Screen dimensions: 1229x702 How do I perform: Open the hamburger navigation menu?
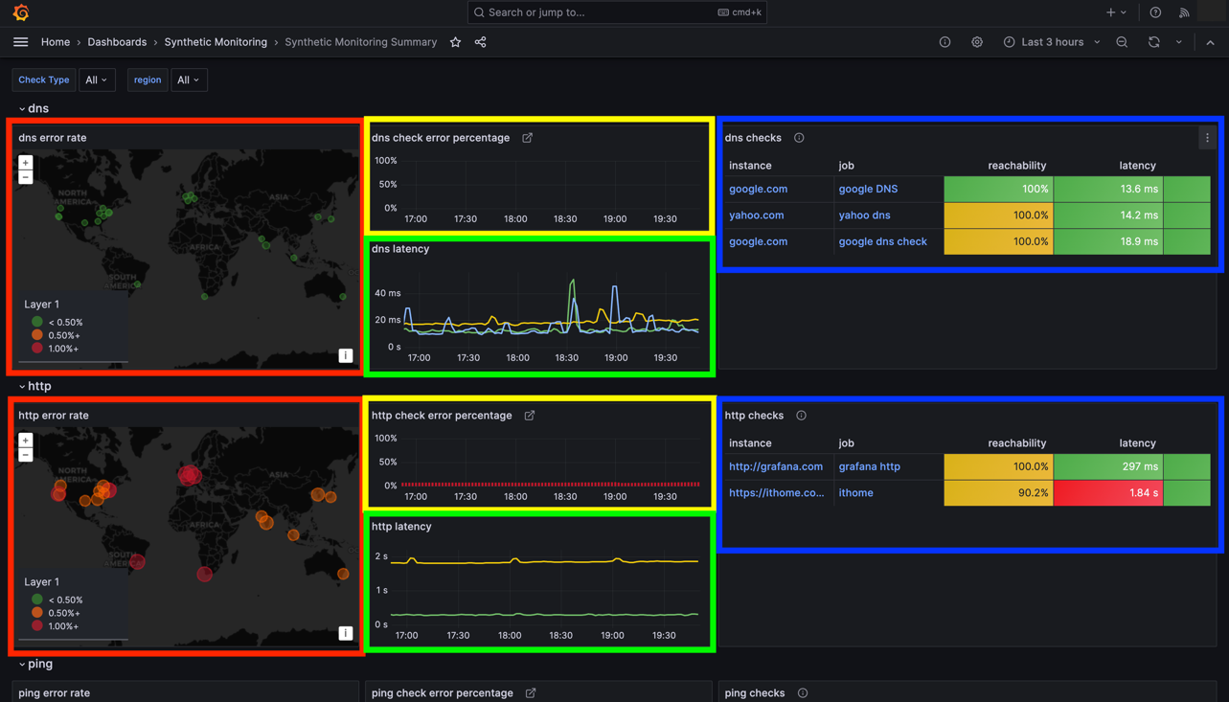[20, 42]
